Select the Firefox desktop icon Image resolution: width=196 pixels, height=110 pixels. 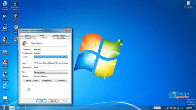click(x=16, y=40)
